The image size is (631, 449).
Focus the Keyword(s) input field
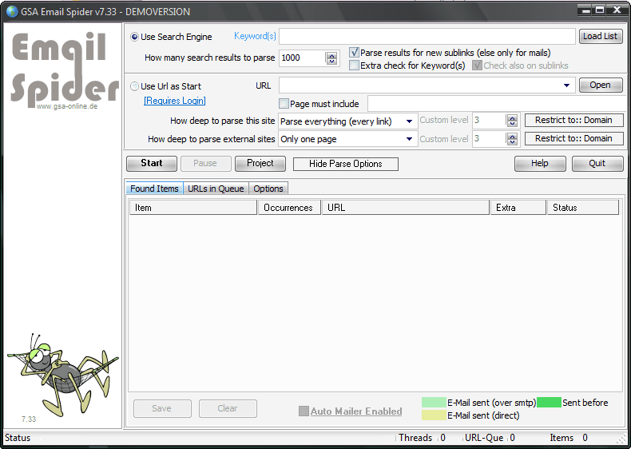point(427,36)
